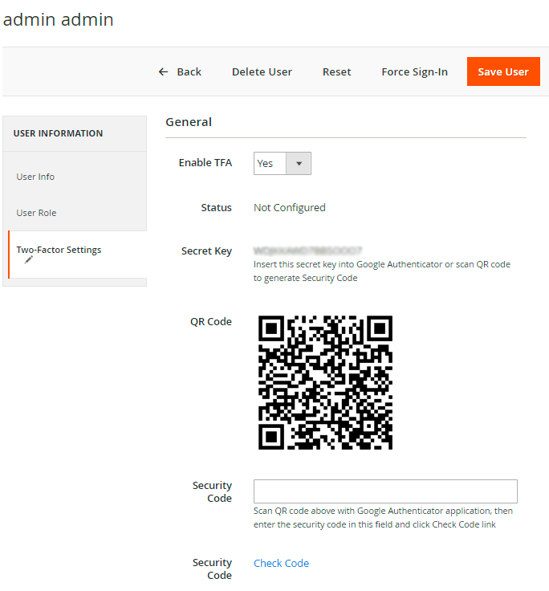Image resolution: width=549 pixels, height=591 pixels.
Task: Select the Two-Factor Settings tab
Action: [x=59, y=250]
